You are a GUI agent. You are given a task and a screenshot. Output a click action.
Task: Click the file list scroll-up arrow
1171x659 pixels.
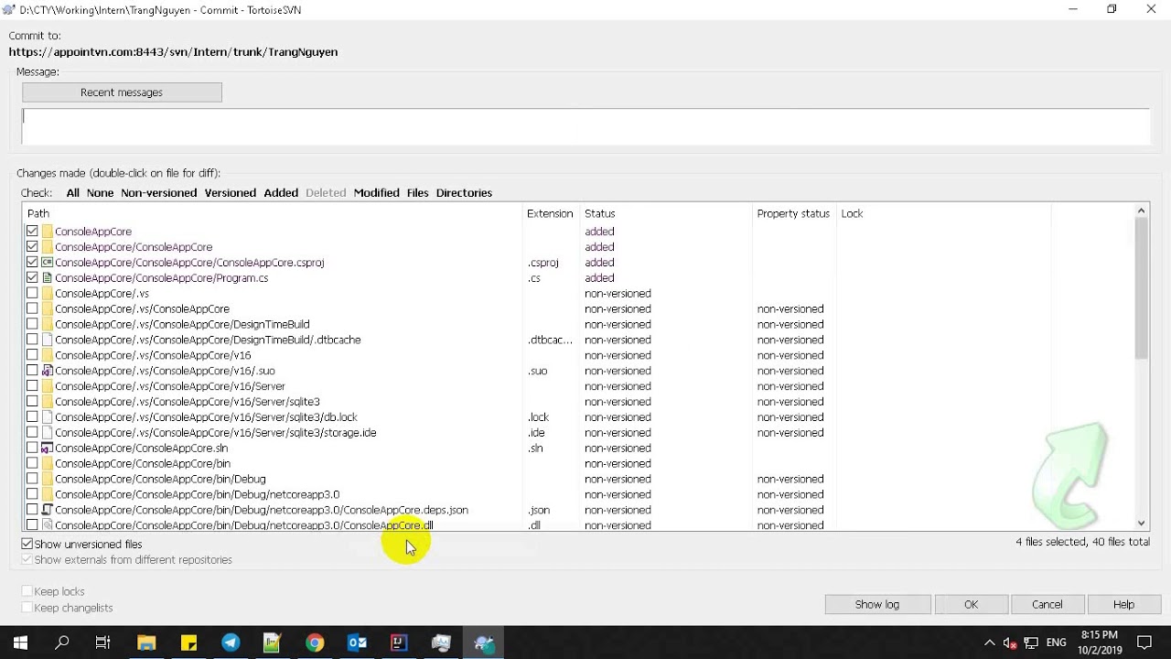click(1141, 211)
